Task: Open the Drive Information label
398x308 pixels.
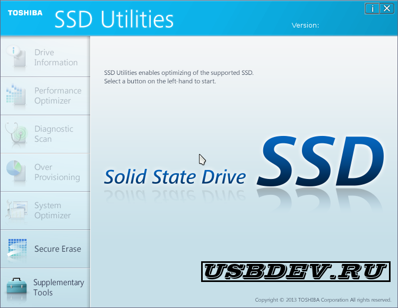Action: point(56,57)
